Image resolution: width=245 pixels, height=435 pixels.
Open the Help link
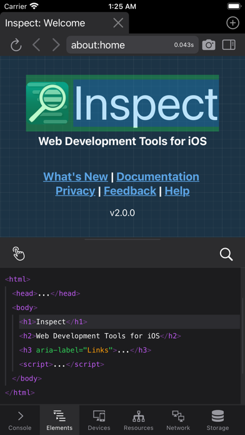(x=177, y=191)
